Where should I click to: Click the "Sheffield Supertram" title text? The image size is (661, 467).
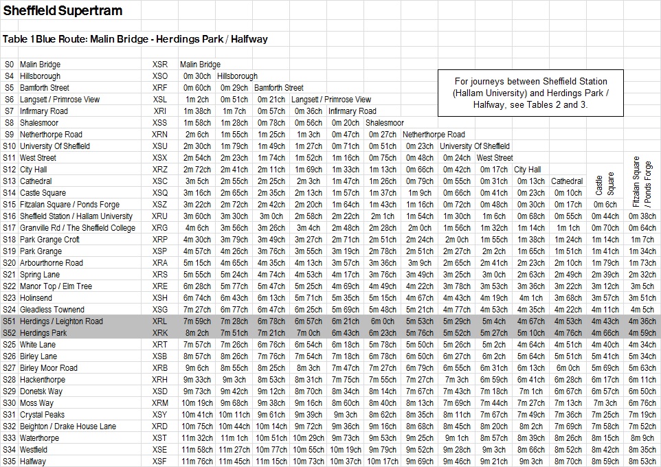click(63, 10)
